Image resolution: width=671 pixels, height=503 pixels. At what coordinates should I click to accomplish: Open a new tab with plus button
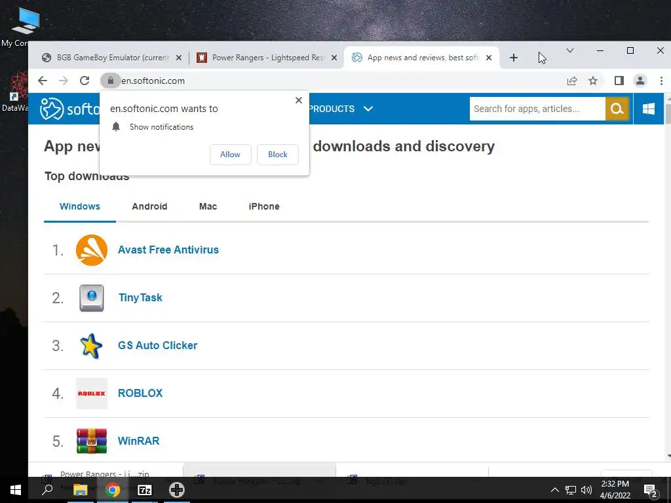pos(514,58)
